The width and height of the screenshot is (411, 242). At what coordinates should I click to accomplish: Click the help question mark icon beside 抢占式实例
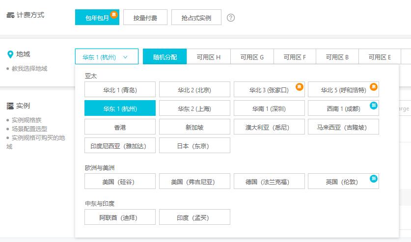pos(231,18)
